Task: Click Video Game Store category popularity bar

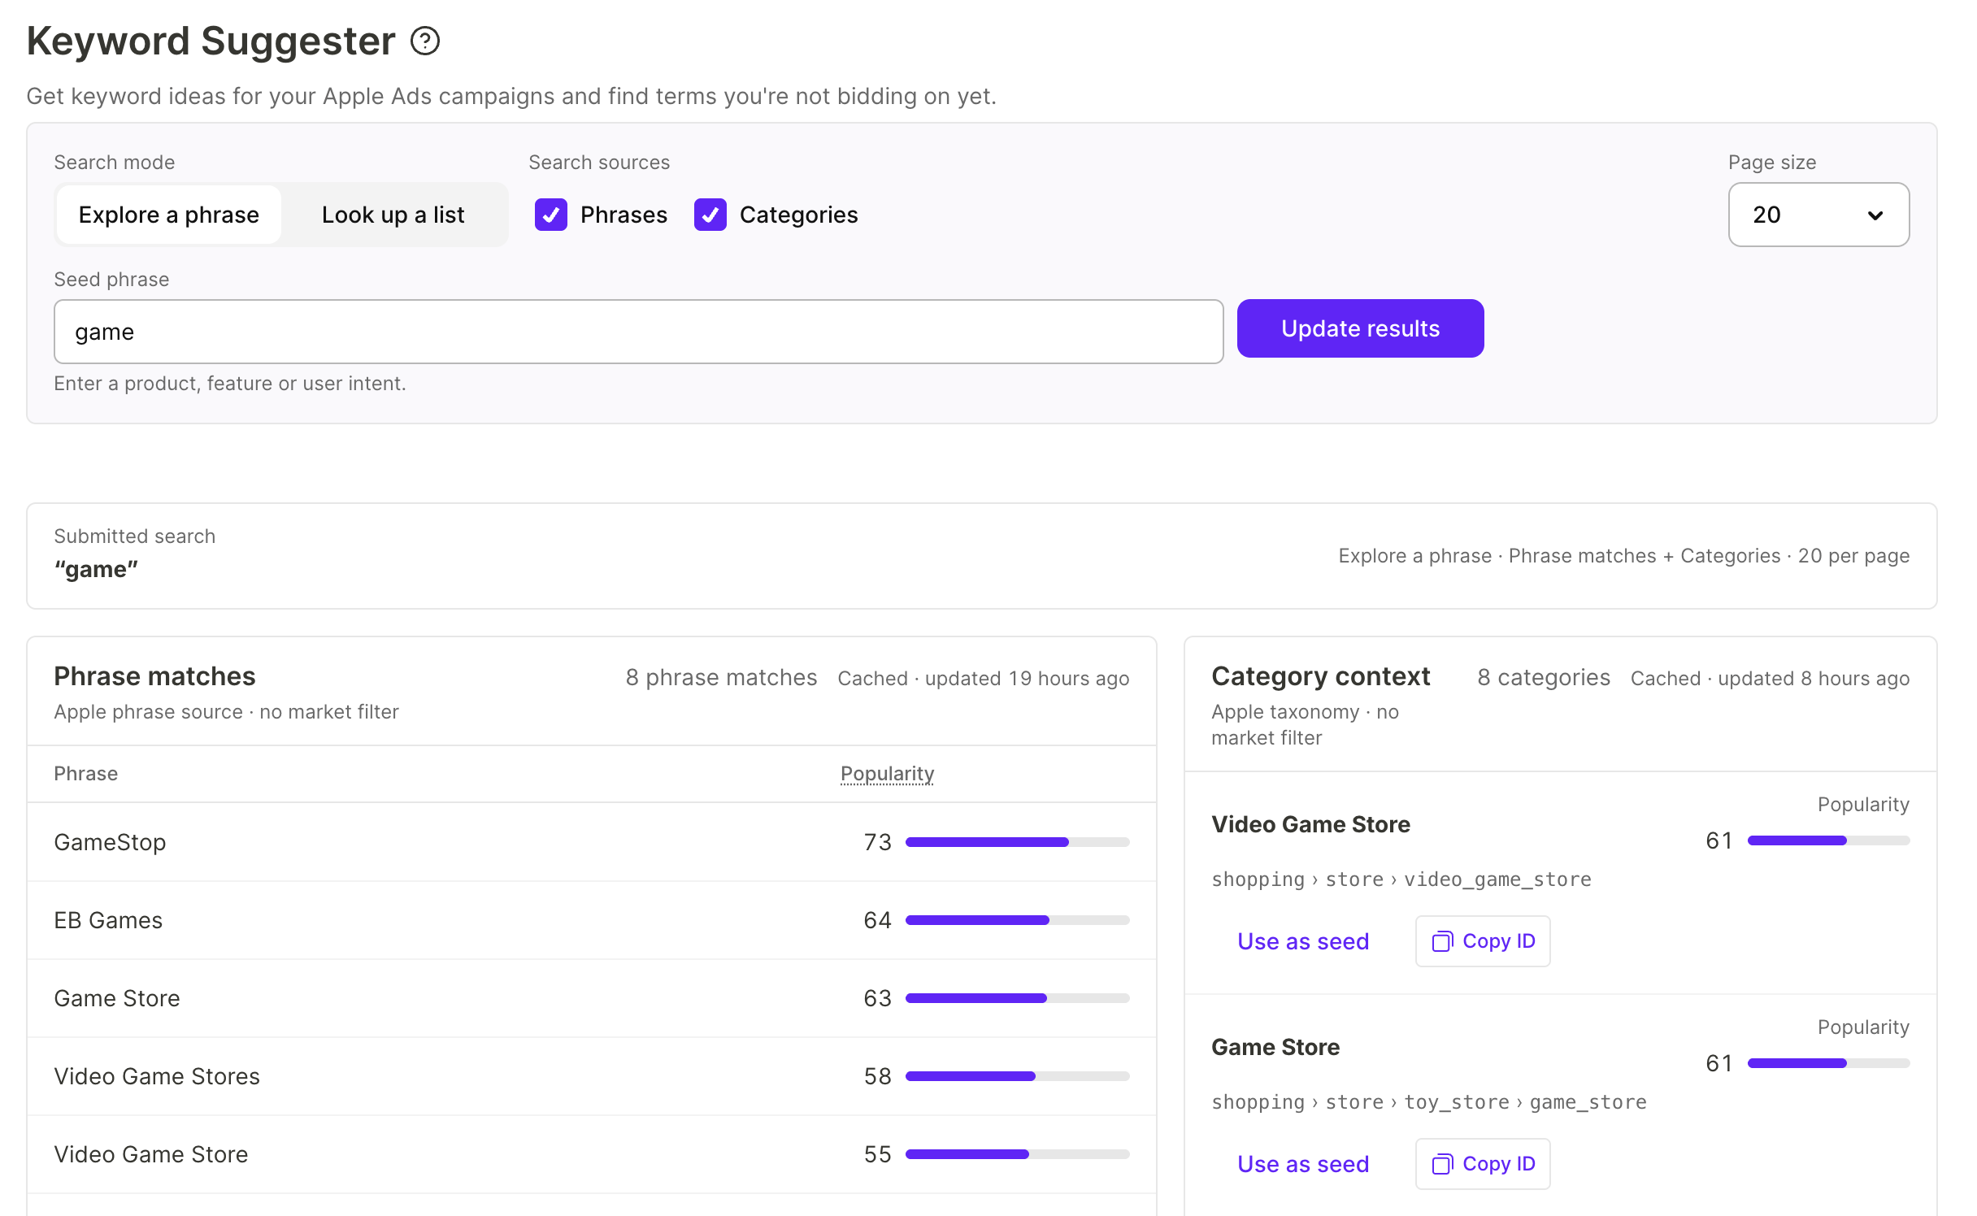Action: pos(1828,840)
